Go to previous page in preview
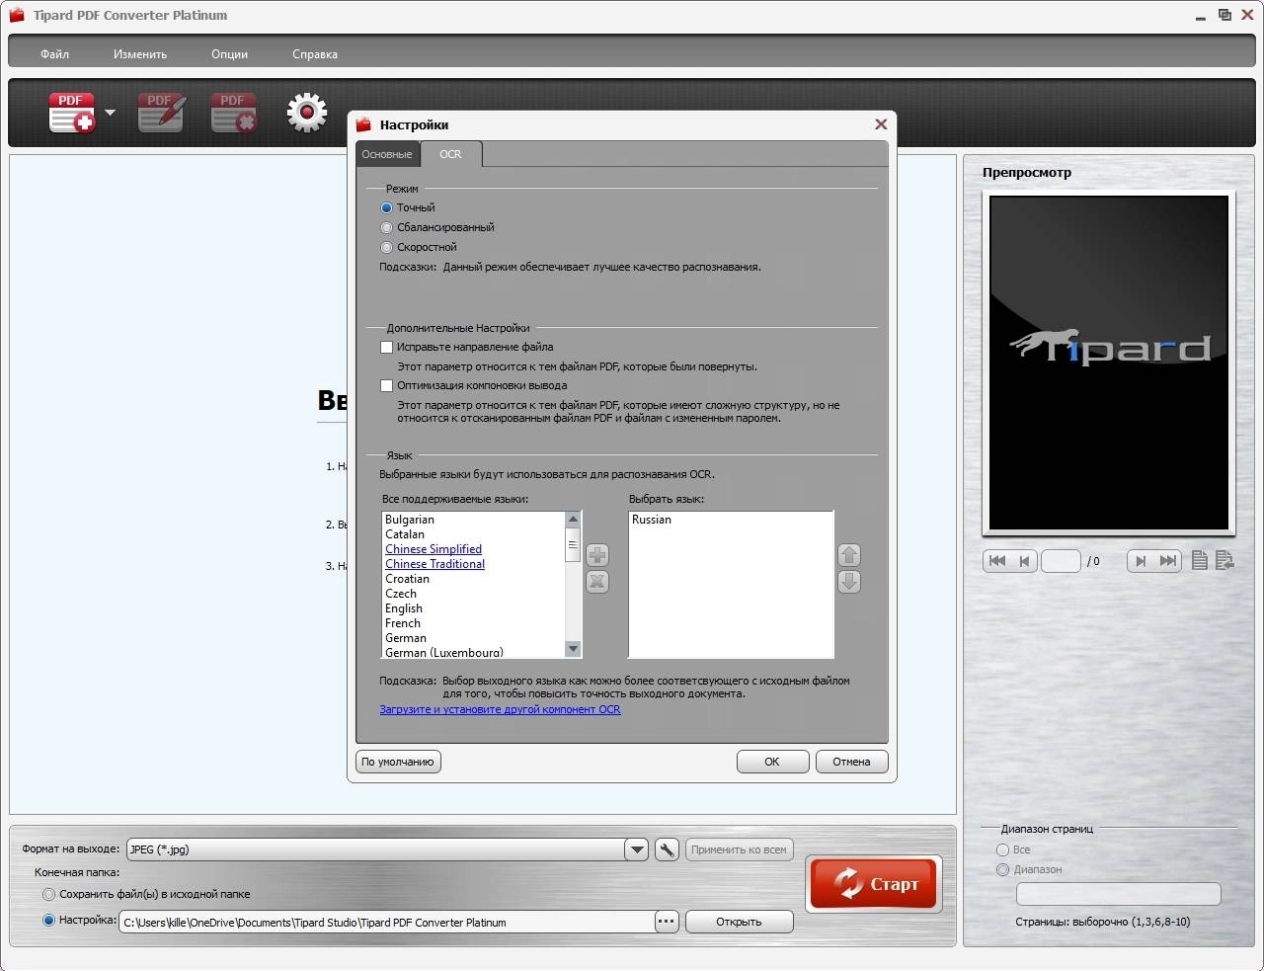1264x971 pixels. [x=1024, y=561]
